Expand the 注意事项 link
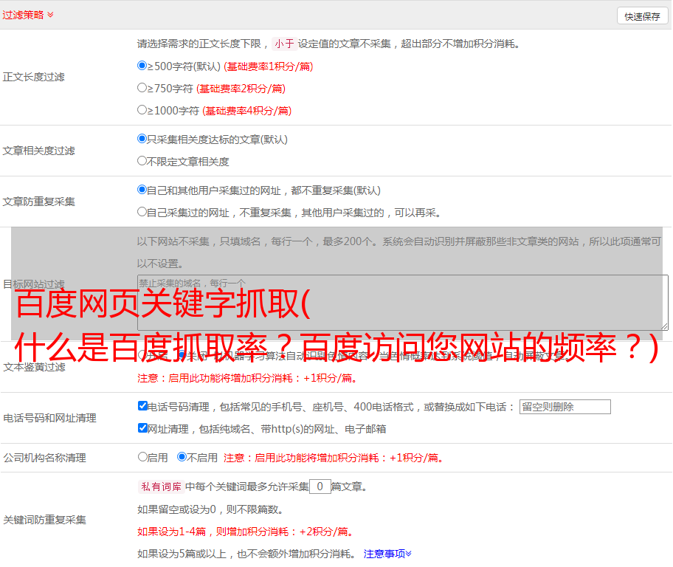This screenshot has height=567, width=673. 387,554
